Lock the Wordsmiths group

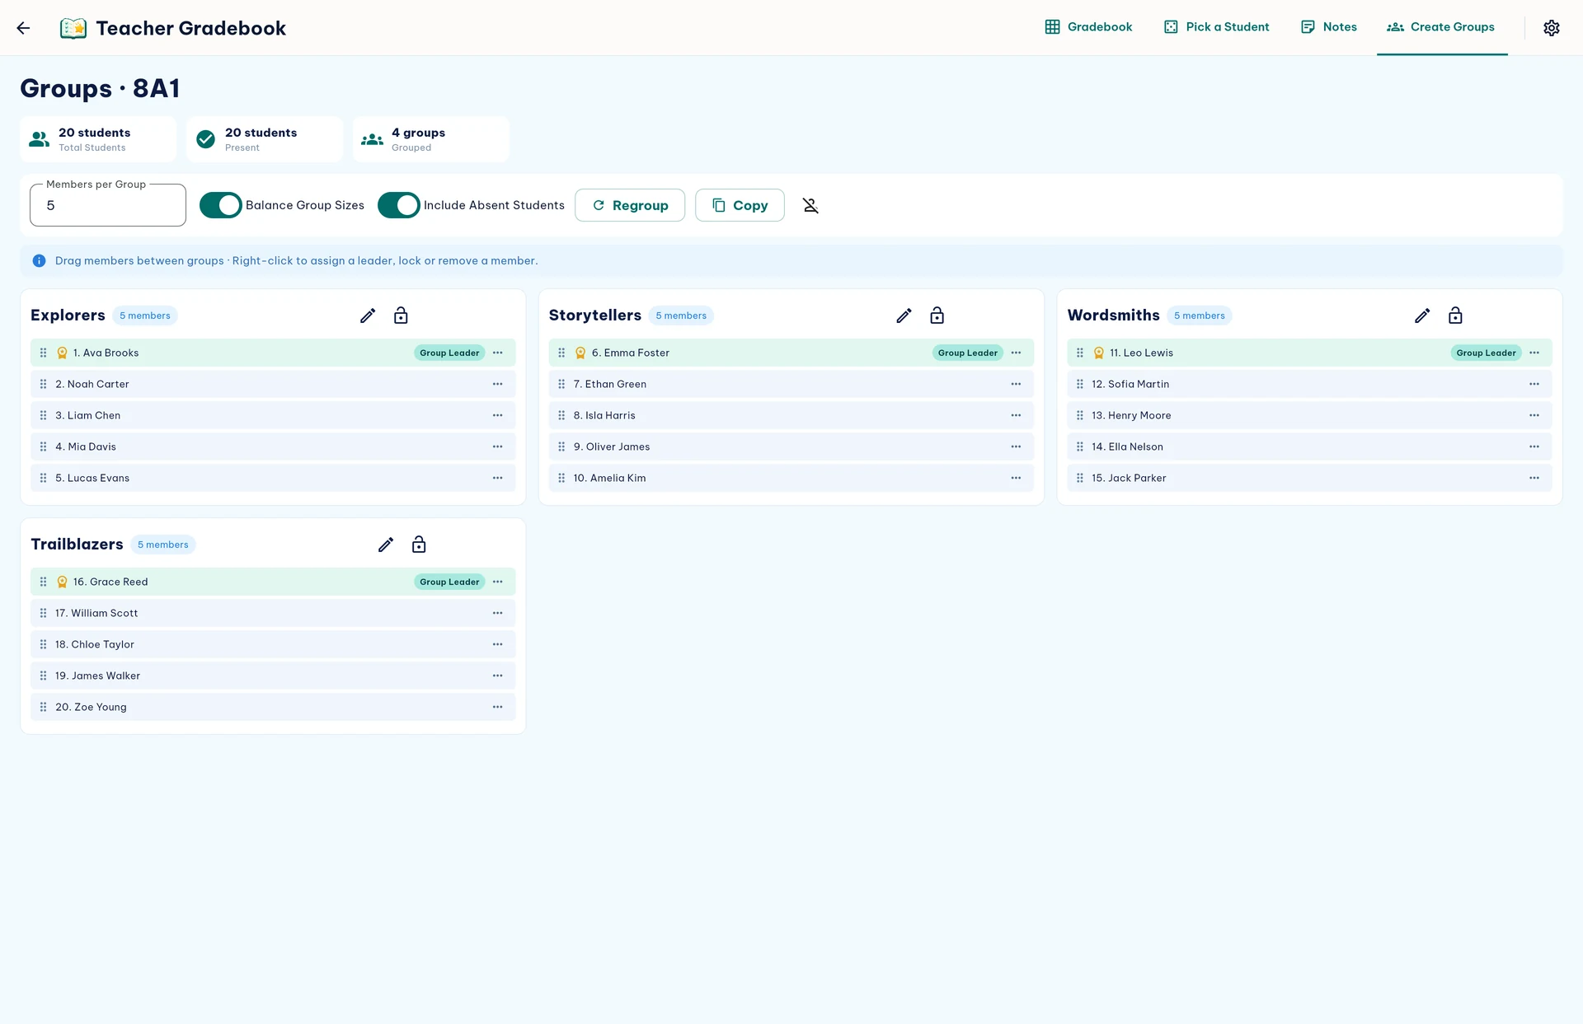pyautogui.click(x=1455, y=316)
